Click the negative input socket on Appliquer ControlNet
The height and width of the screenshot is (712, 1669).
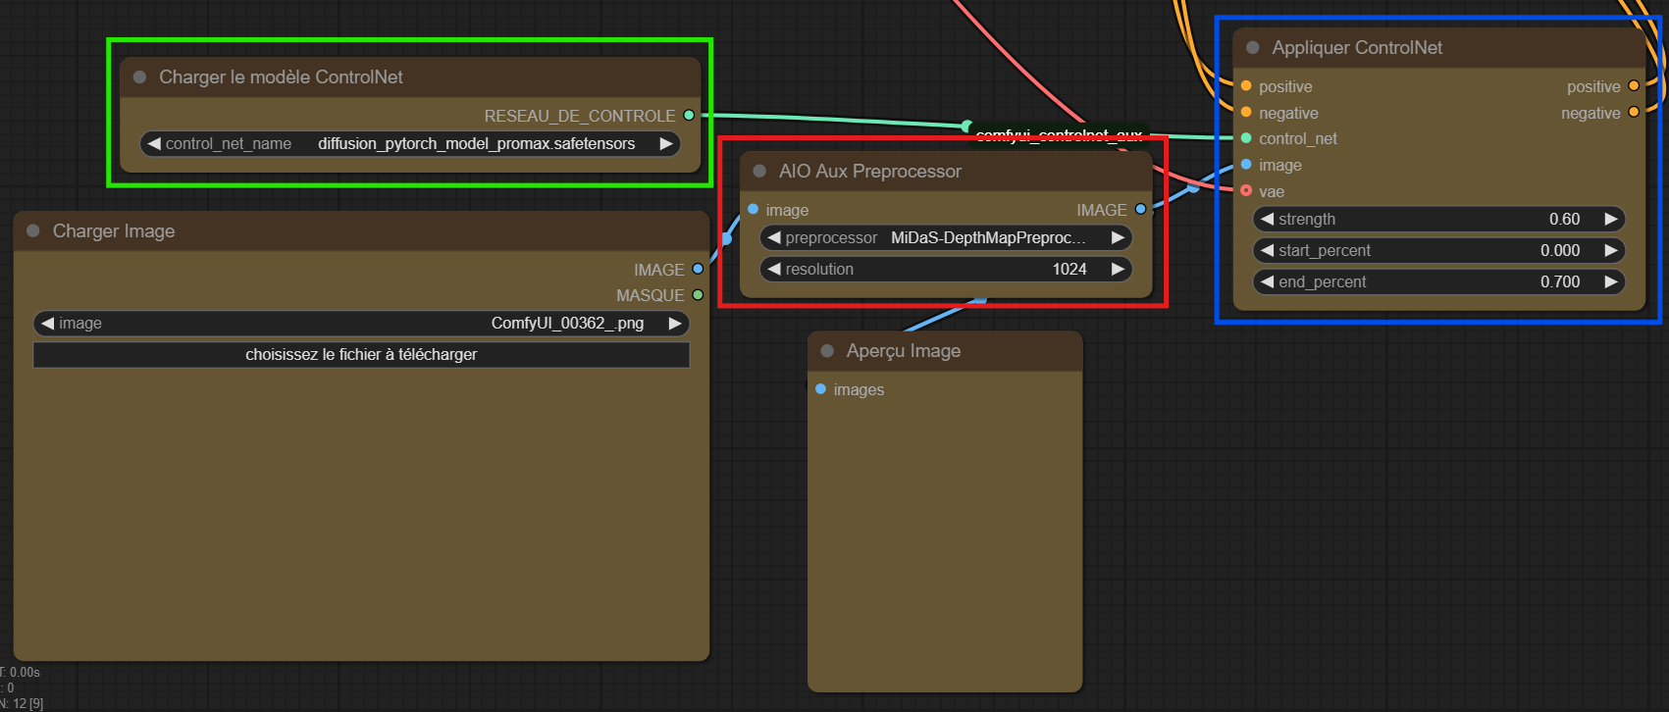click(x=1246, y=113)
